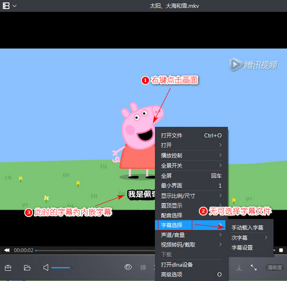Click the chevron on 播放控制 row

tap(221, 155)
